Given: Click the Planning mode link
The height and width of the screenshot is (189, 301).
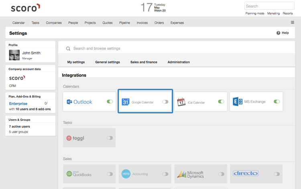Looking at the screenshot, I should [255, 13].
